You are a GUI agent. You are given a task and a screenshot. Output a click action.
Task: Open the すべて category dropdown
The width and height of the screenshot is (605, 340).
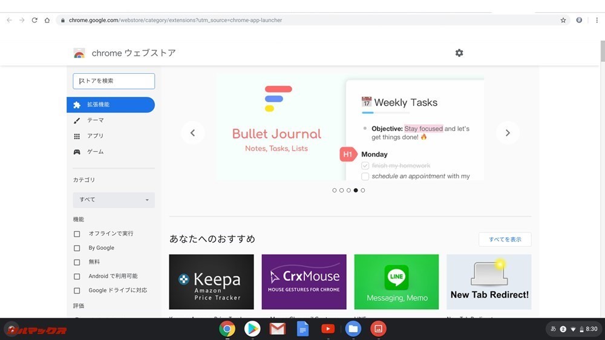[x=114, y=200]
